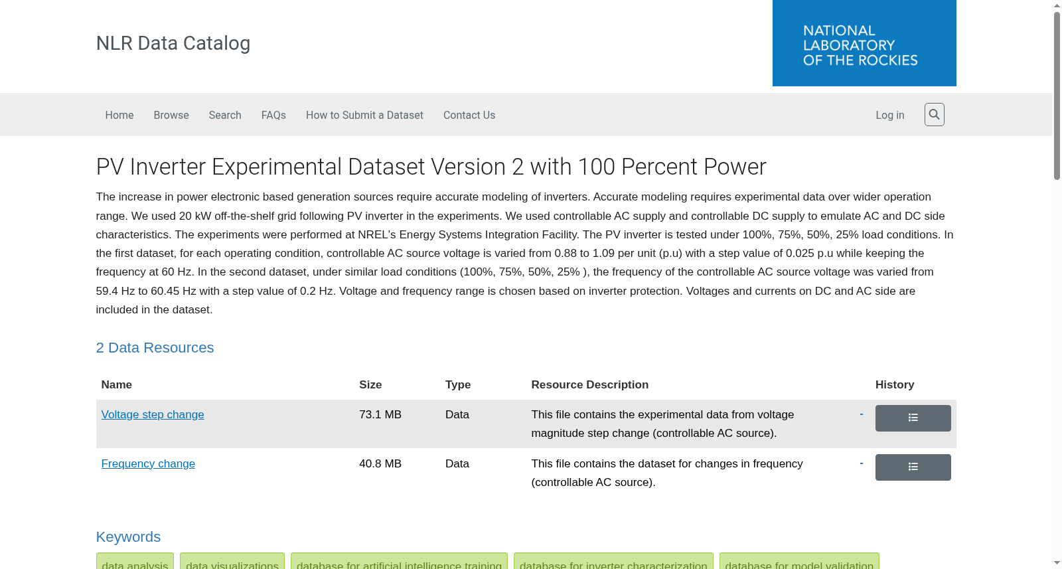
Task: Click the Voltage step change resource description text
Action: [662, 424]
